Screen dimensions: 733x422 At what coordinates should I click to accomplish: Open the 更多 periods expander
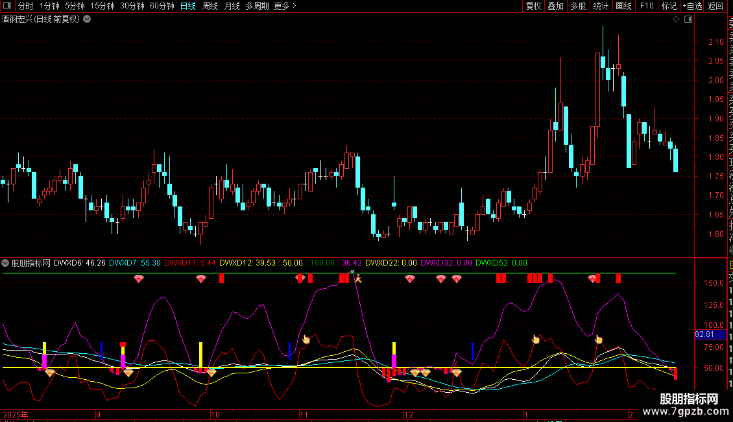pos(285,6)
